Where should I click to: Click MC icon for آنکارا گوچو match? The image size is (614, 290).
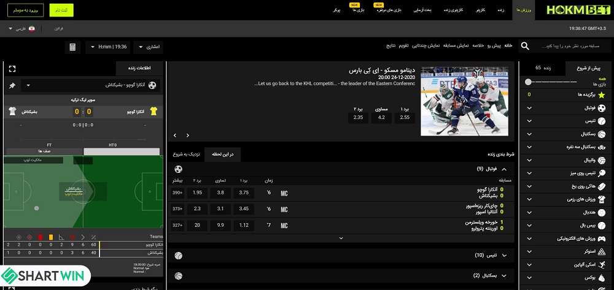[x=284, y=194]
